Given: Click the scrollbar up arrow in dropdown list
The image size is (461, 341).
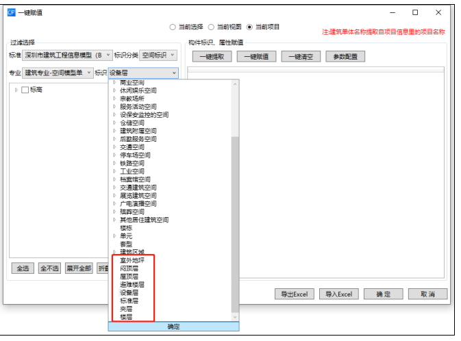Looking at the screenshot, I should (235, 84).
